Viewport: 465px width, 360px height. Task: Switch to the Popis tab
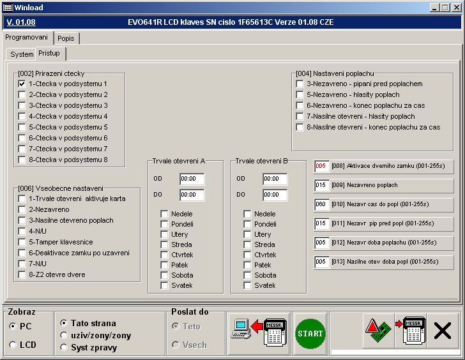point(66,38)
